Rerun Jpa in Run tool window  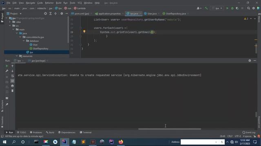tap(7, 66)
